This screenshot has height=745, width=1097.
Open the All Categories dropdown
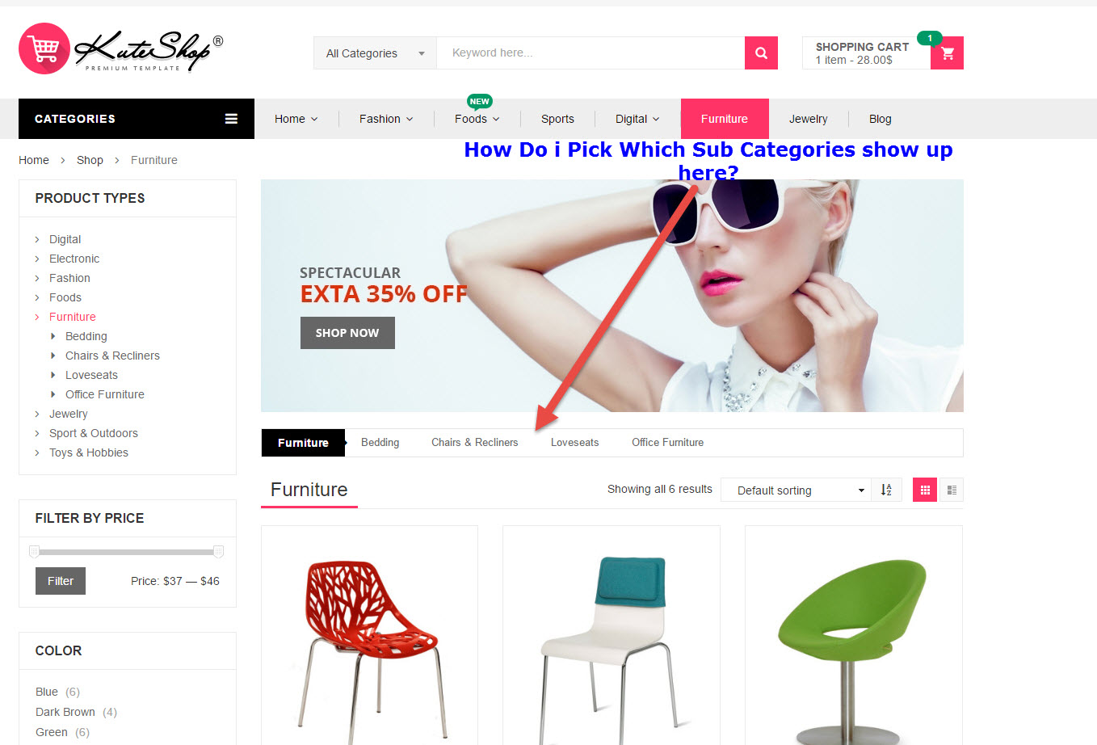tap(375, 53)
